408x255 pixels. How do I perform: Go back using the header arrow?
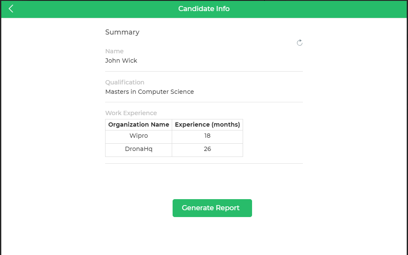11,9
